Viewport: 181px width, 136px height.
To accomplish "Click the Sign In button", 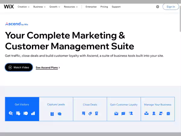I will point(171,7).
